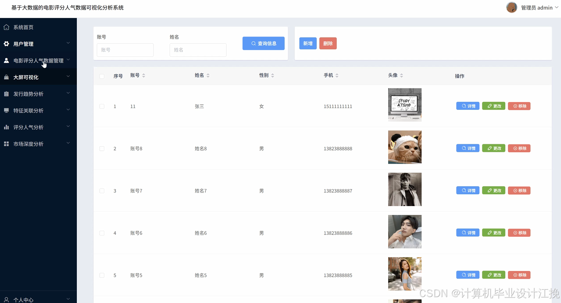Expand the 评分人气分析 chevron
The width and height of the screenshot is (561, 303).
coord(68,126)
